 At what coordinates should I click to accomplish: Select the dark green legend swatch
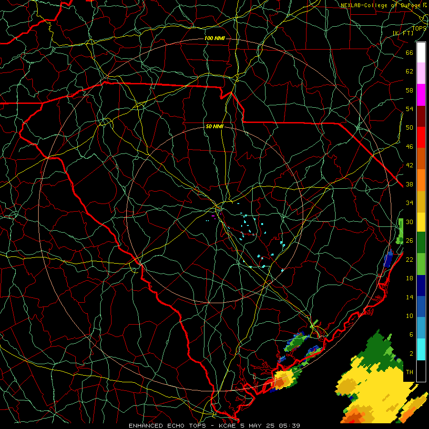click(x=421, y=243)
